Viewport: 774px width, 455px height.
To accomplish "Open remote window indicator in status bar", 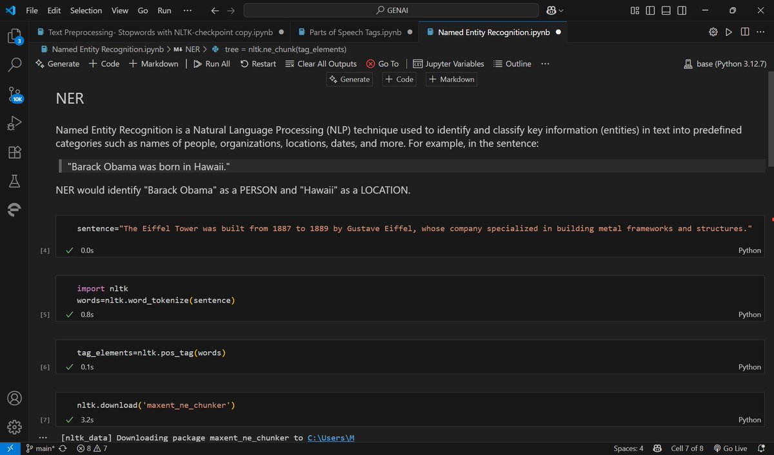I will (x=10, y=448).
